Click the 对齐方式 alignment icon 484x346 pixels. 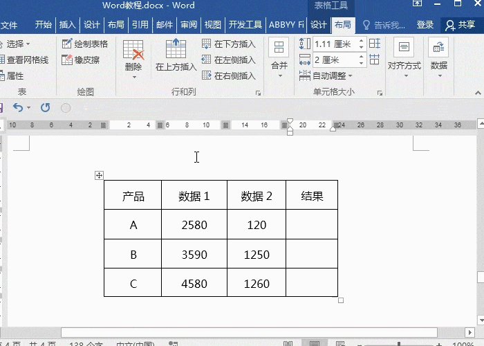[404, 48]
